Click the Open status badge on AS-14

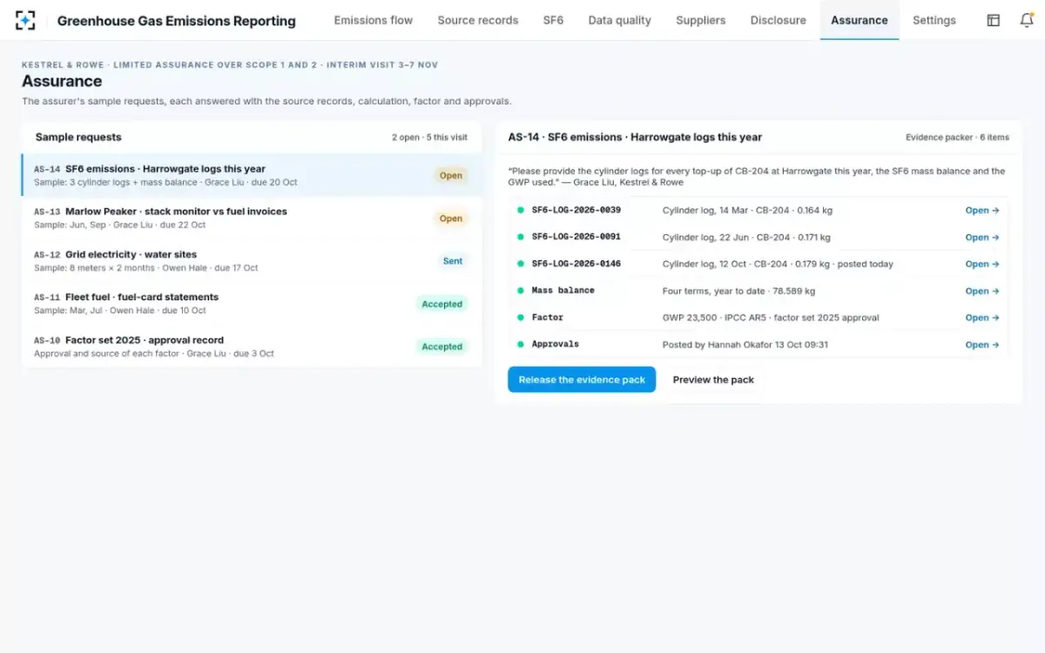[451, 175]
